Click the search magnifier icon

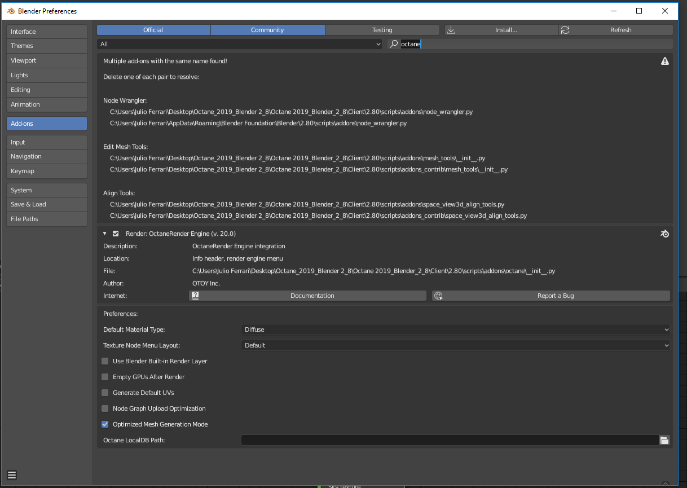tap(394, 44)
